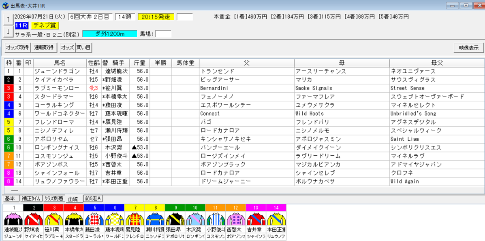Click the down arrow race navigation button
Image resolution: width=485 pixels, height=241 pixels.
pos(8,31)
